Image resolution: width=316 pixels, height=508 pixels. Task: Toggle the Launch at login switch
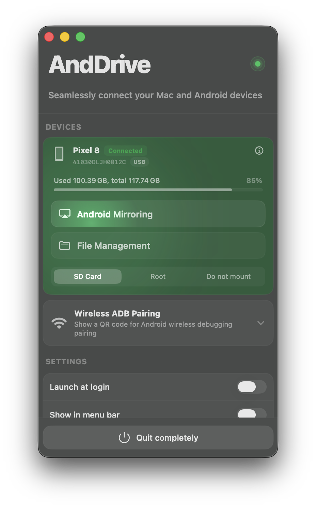pyautogui.click(x=252, y=387)
